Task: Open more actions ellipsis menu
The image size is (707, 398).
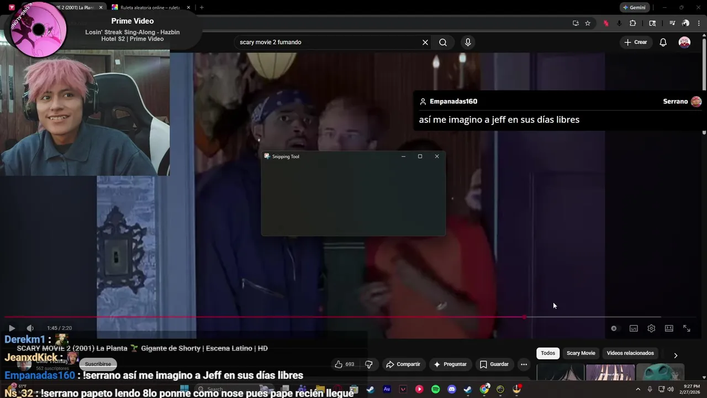Action: pos(524,364)
